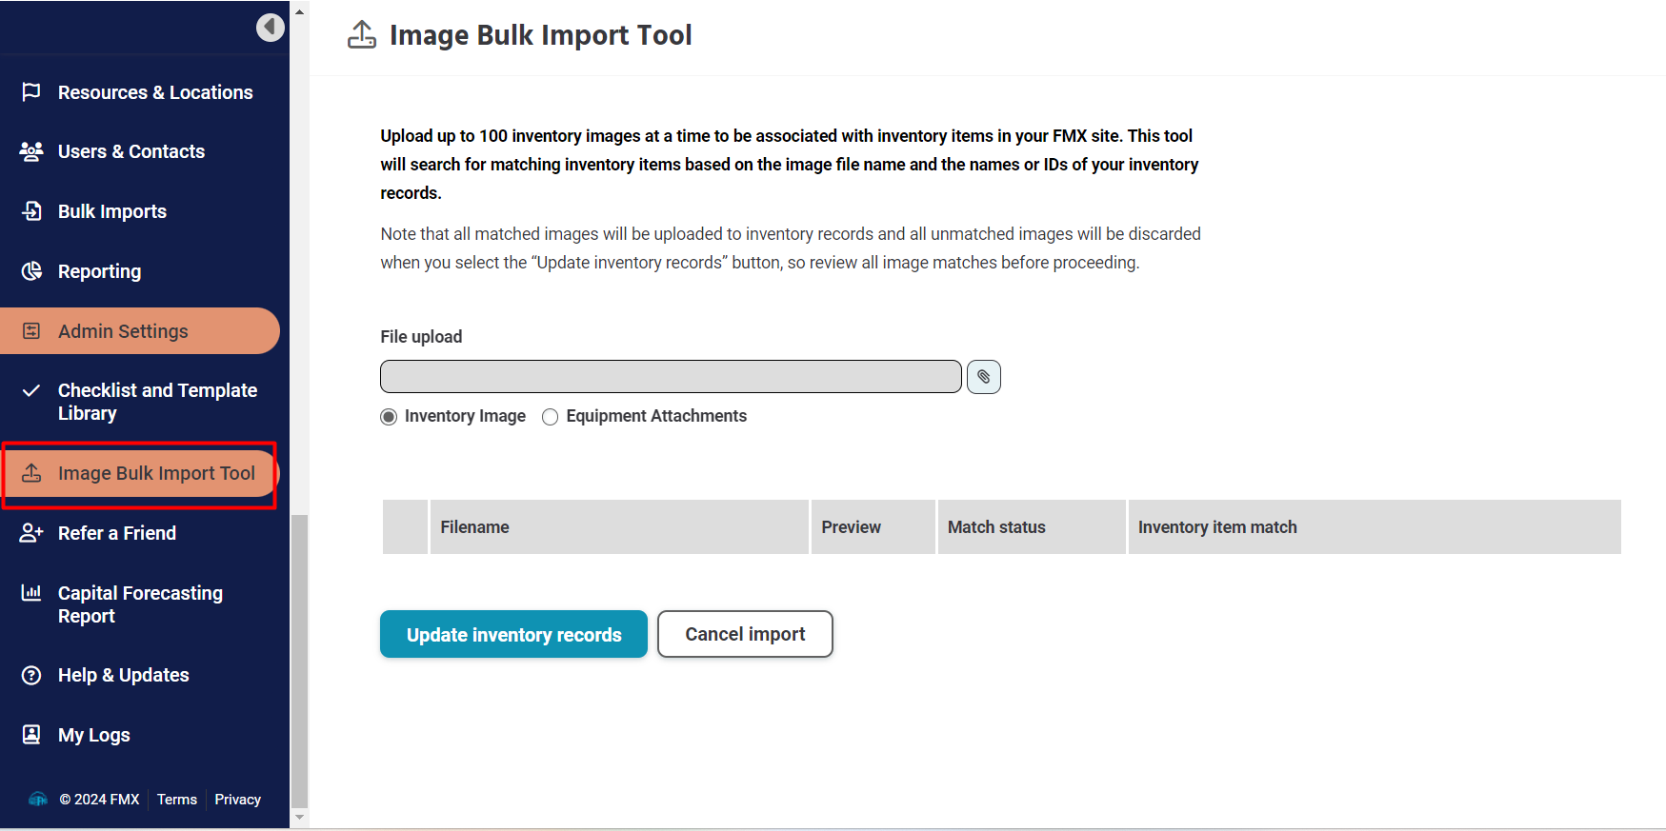Go to Refer a Friend
1666x831 pixels.
pos(116,533)
